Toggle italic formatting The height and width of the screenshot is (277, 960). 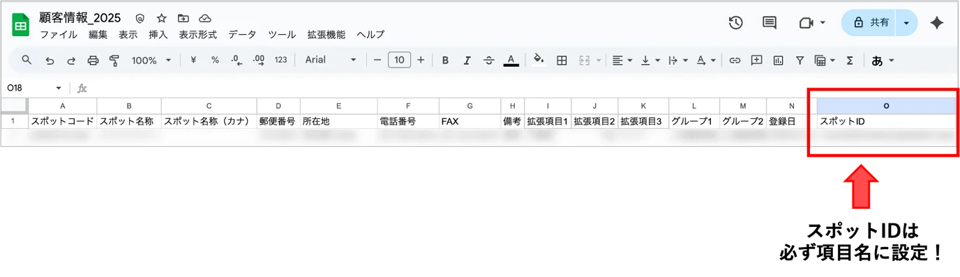[x=467, y=61]
